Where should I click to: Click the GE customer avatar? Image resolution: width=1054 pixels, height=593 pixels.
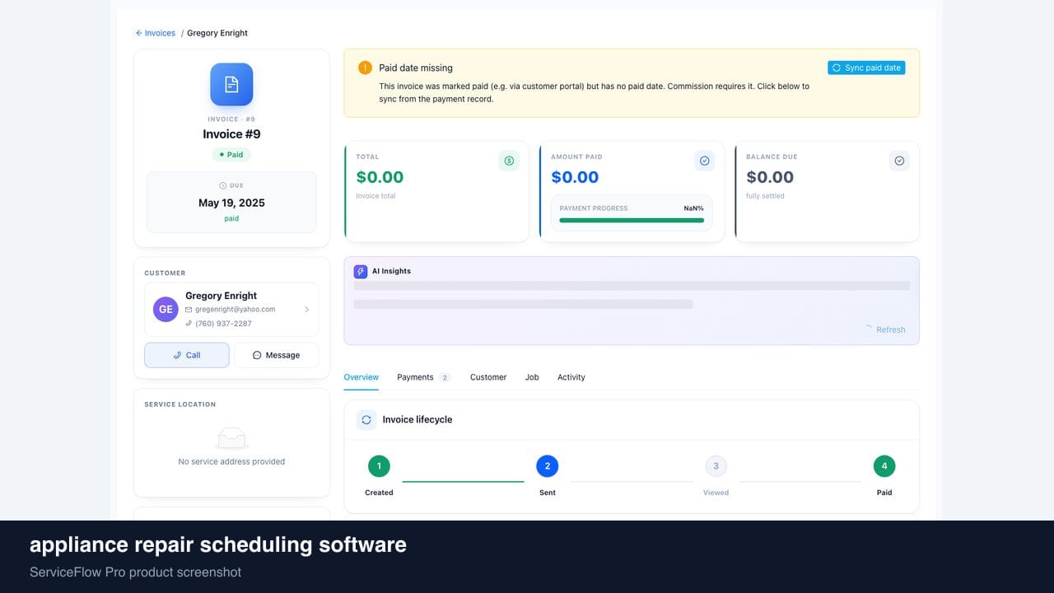[166, 309]
